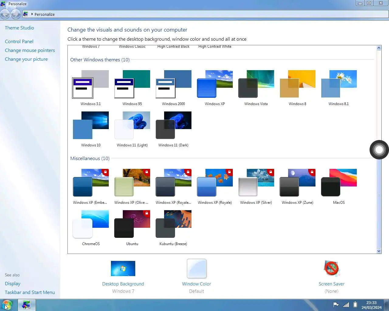Open Change mouse pointers link
389x311 pixels.
click(30, 50)
